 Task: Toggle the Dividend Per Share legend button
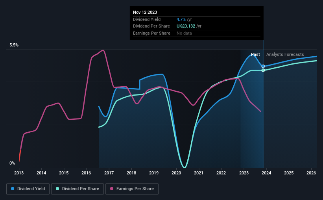click(78, 189)
